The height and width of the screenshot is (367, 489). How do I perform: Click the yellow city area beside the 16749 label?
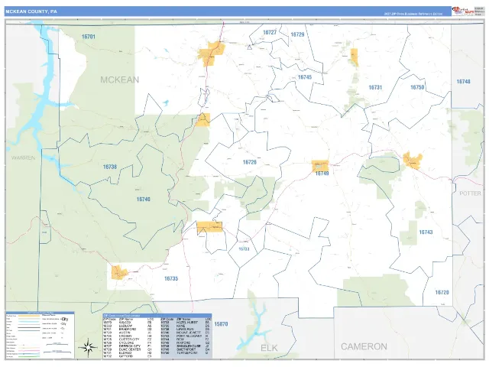(x=320, y=165)
